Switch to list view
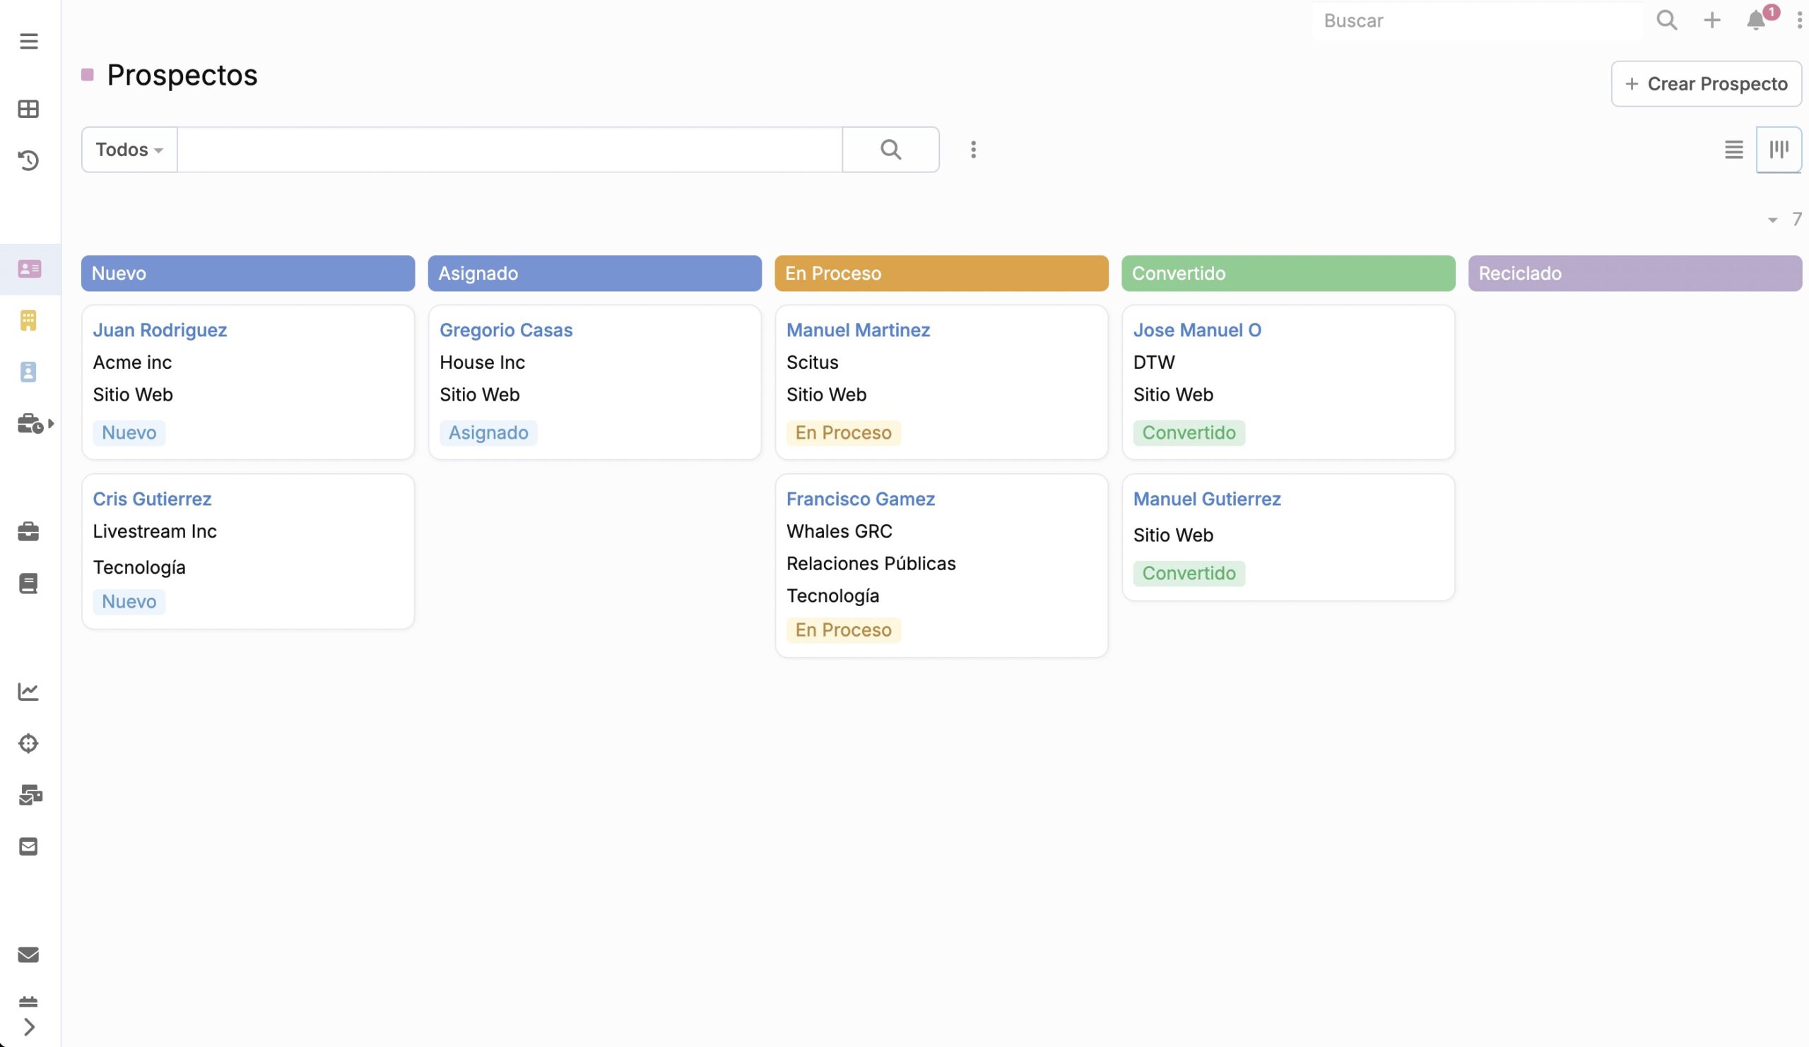 (x=1733, y=149)
